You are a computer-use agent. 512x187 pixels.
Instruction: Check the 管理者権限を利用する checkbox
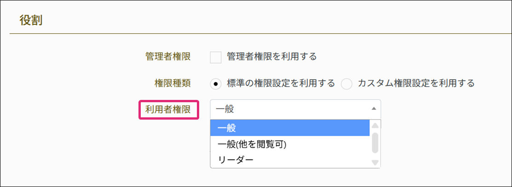tap(216, 57)
